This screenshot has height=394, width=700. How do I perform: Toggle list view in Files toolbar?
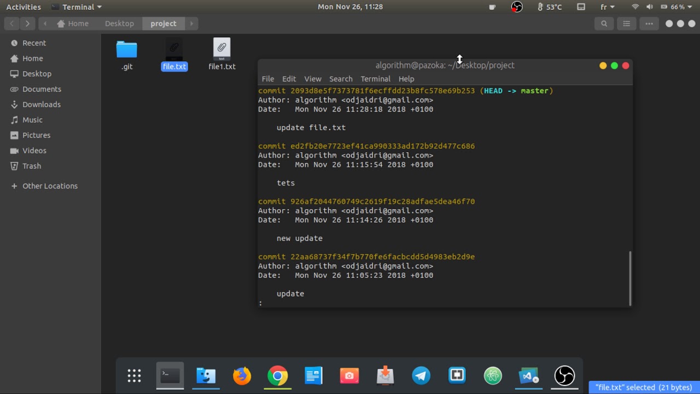[627, 24]
